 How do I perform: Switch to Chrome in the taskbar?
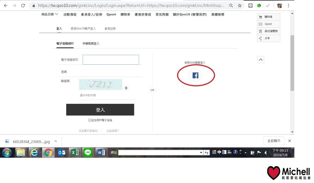click(x=48, y=153)
